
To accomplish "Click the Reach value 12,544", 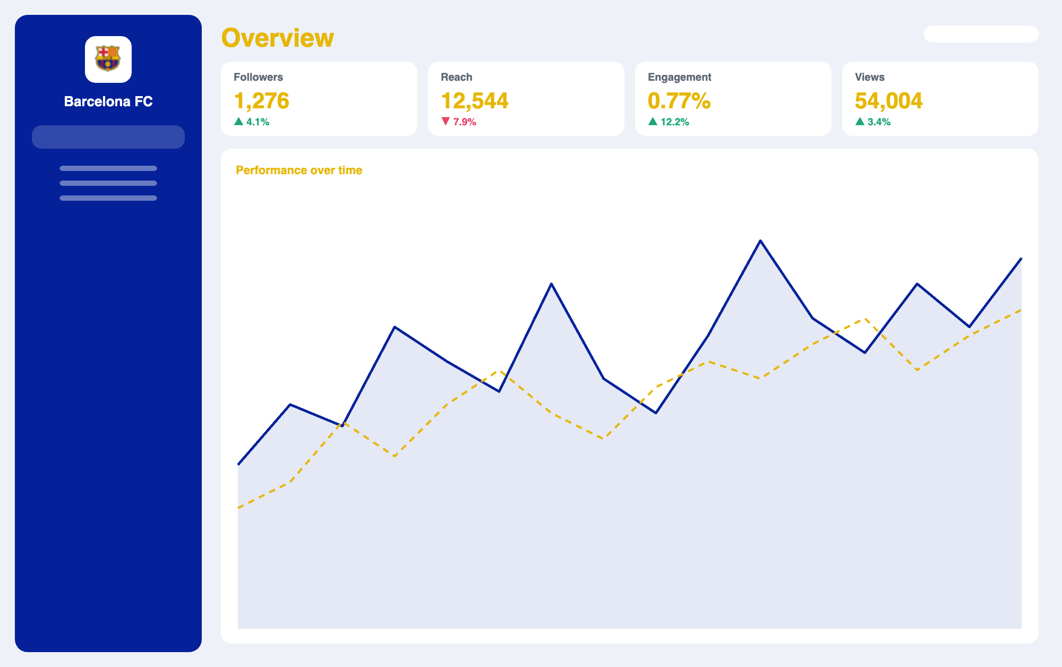I will (x=475, y=100).
